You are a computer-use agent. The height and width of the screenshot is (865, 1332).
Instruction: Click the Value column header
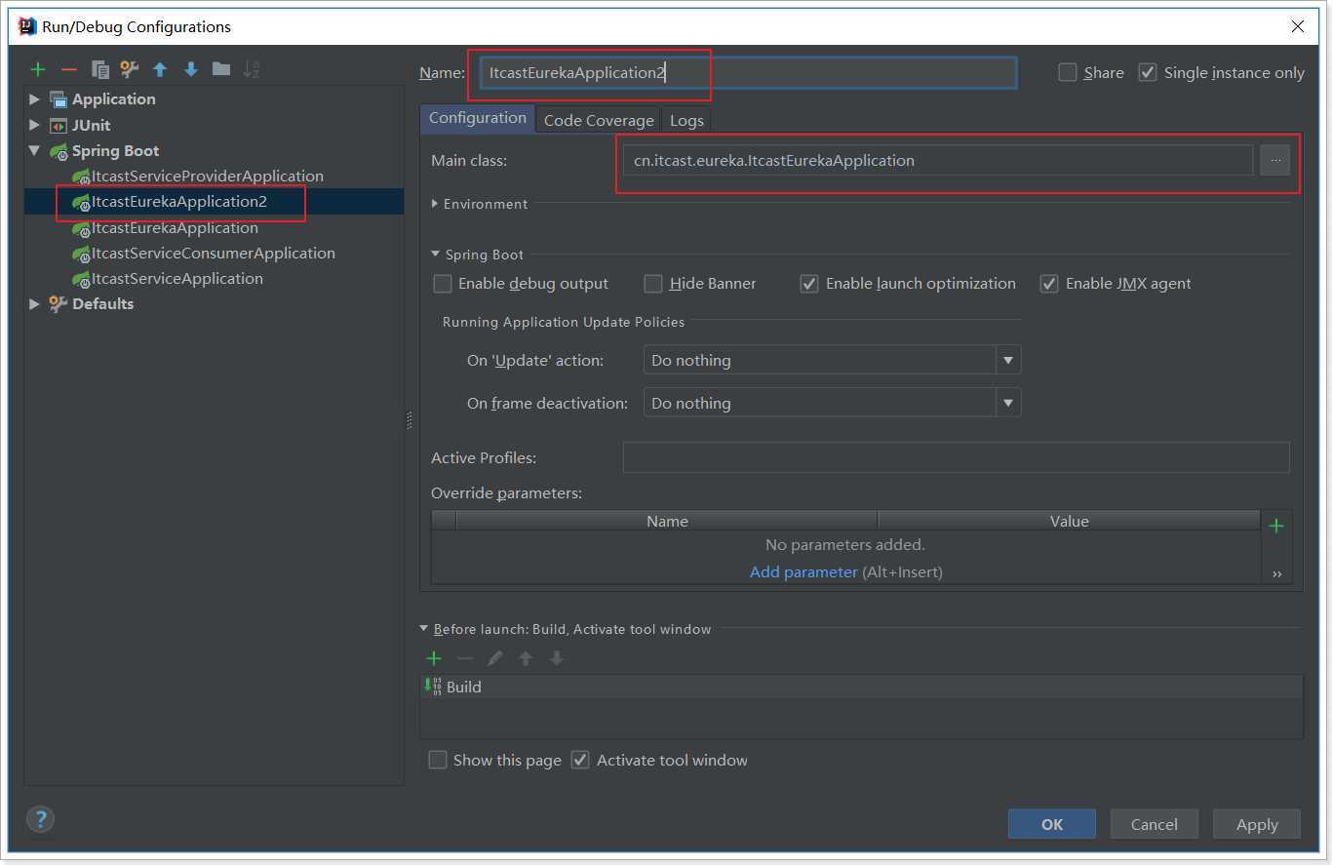(1069, 521)
